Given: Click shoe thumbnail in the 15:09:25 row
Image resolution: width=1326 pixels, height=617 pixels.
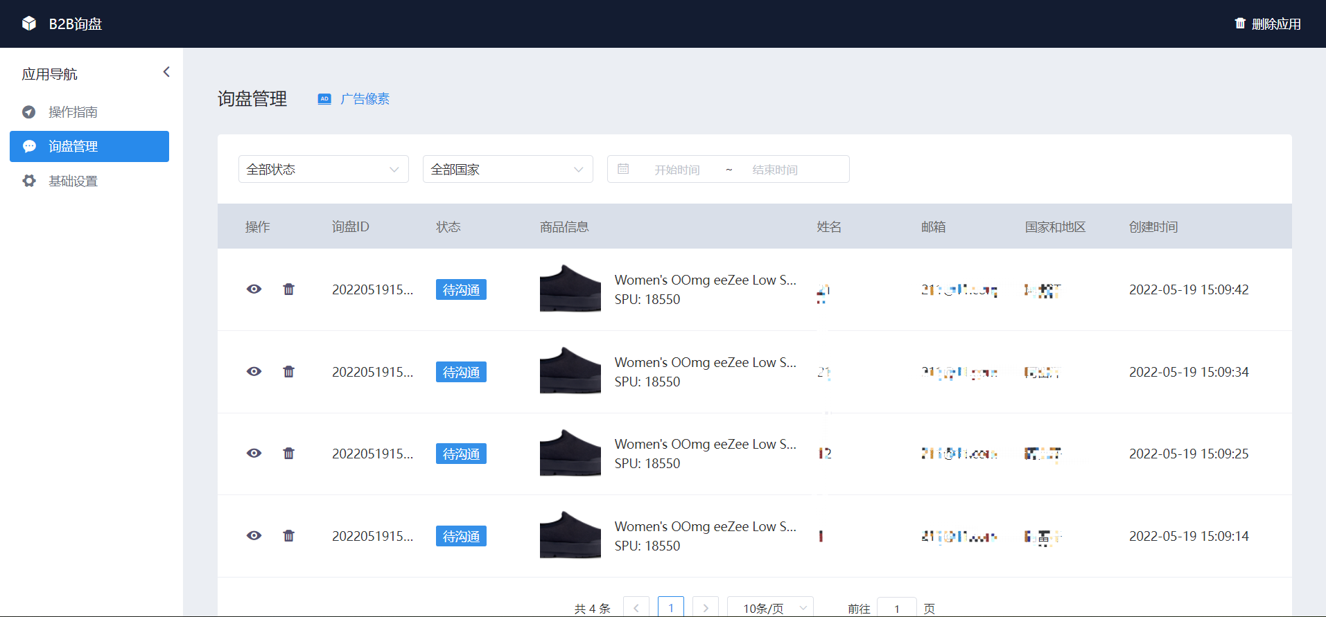Looking at the screenshot, I should click(x=570, y=452).
